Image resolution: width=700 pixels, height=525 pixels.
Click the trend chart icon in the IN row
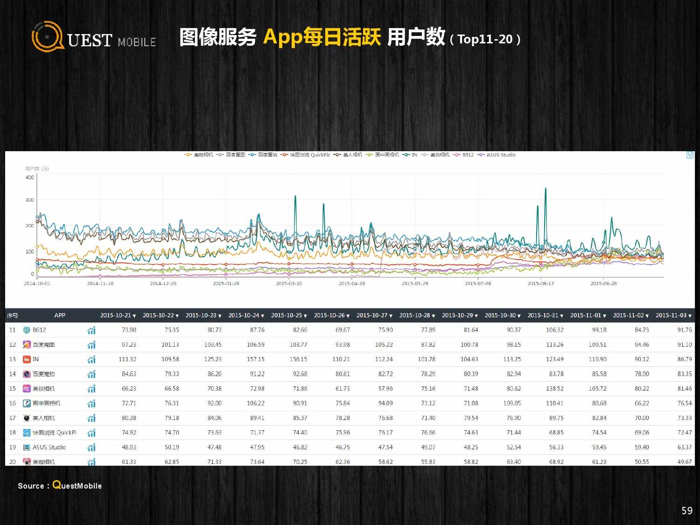[91, 360]
